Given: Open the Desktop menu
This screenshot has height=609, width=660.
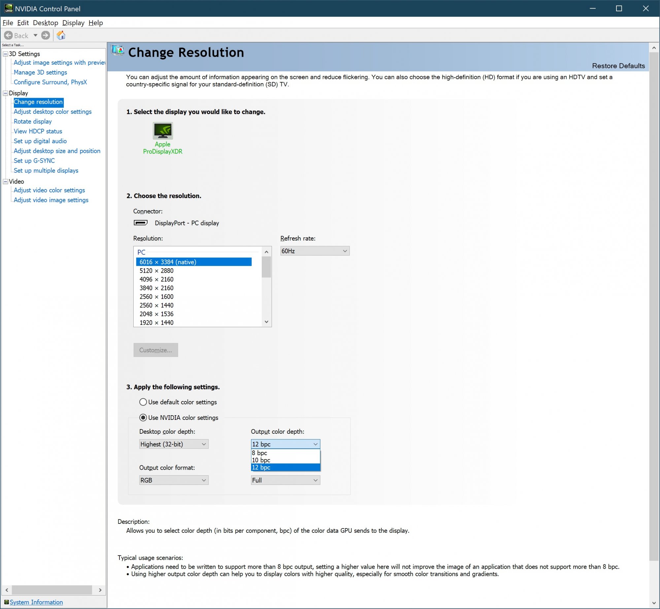Looking at the screenshot, I should click(x=45, y=23).
